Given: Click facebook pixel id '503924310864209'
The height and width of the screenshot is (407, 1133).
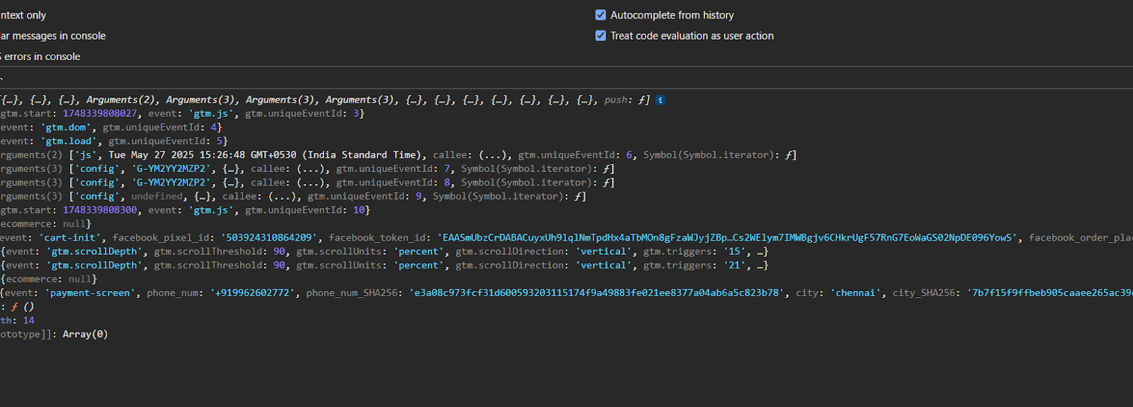Looking at the screenshot, I should point(269,238).
